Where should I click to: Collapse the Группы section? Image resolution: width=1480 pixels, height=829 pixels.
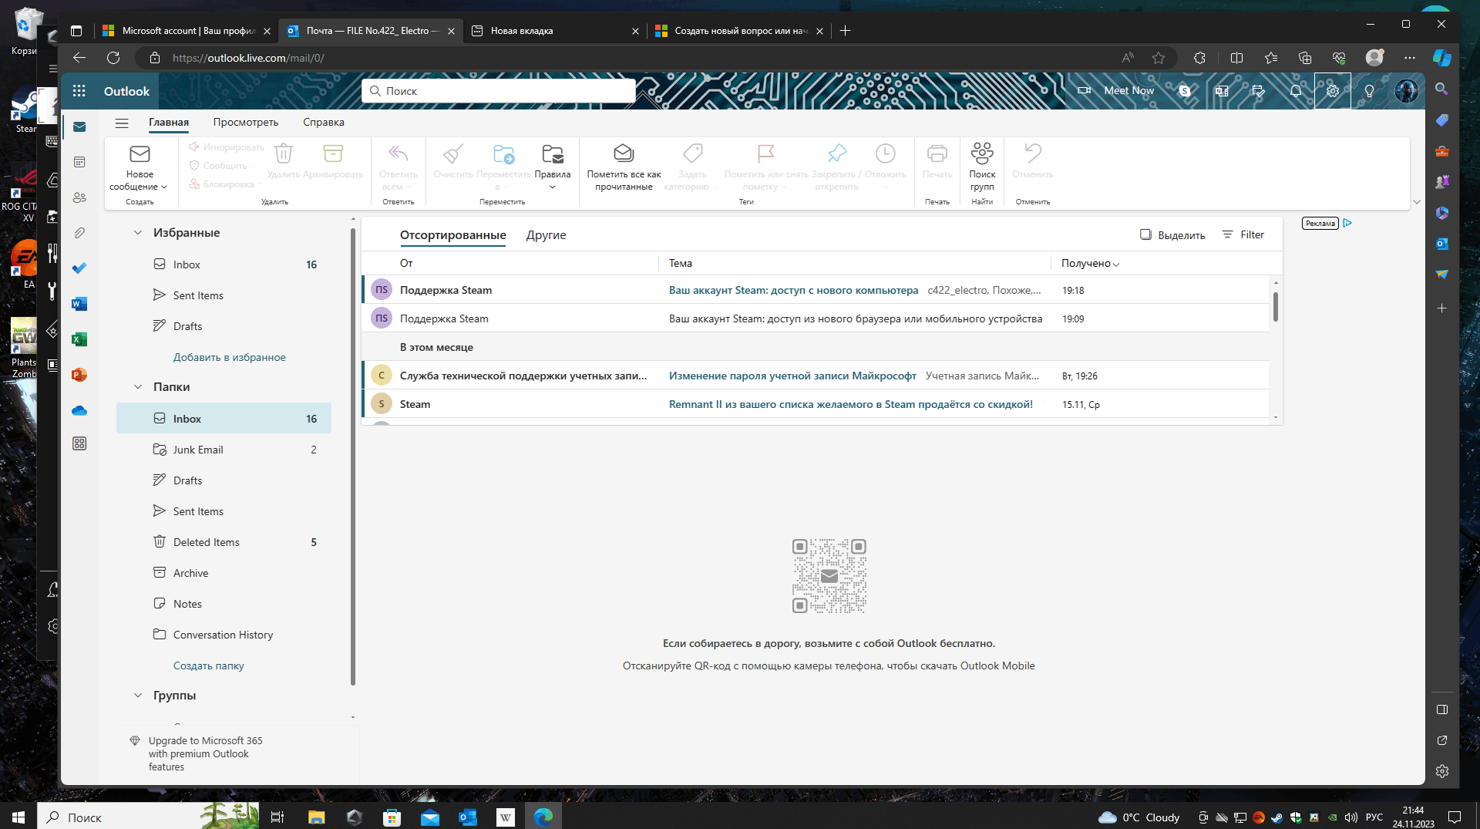point(138,696)
